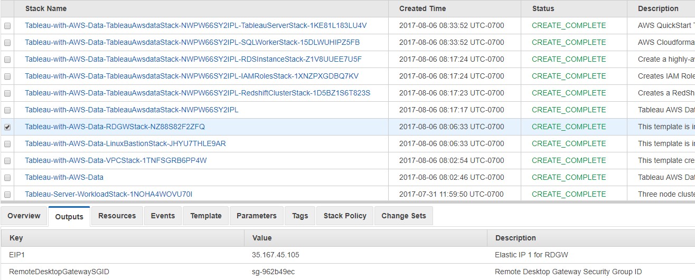Open the Stack Policy tab
This screenshot has width=695, height=280.
click(345, 216)
